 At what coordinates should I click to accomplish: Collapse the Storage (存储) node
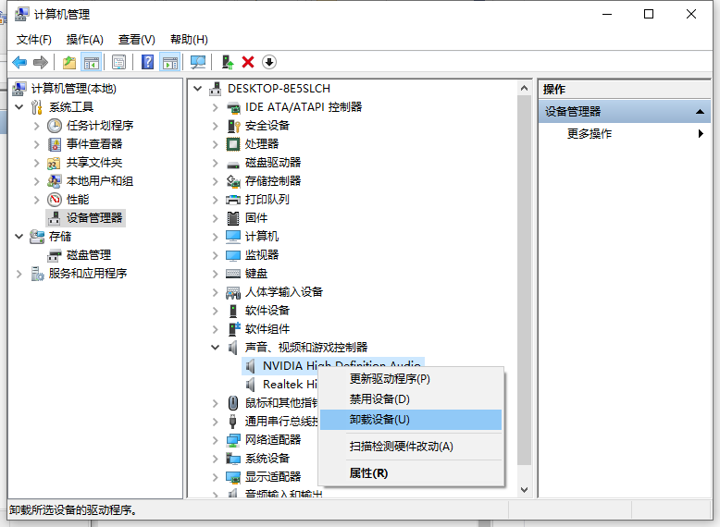click(19, 236)
